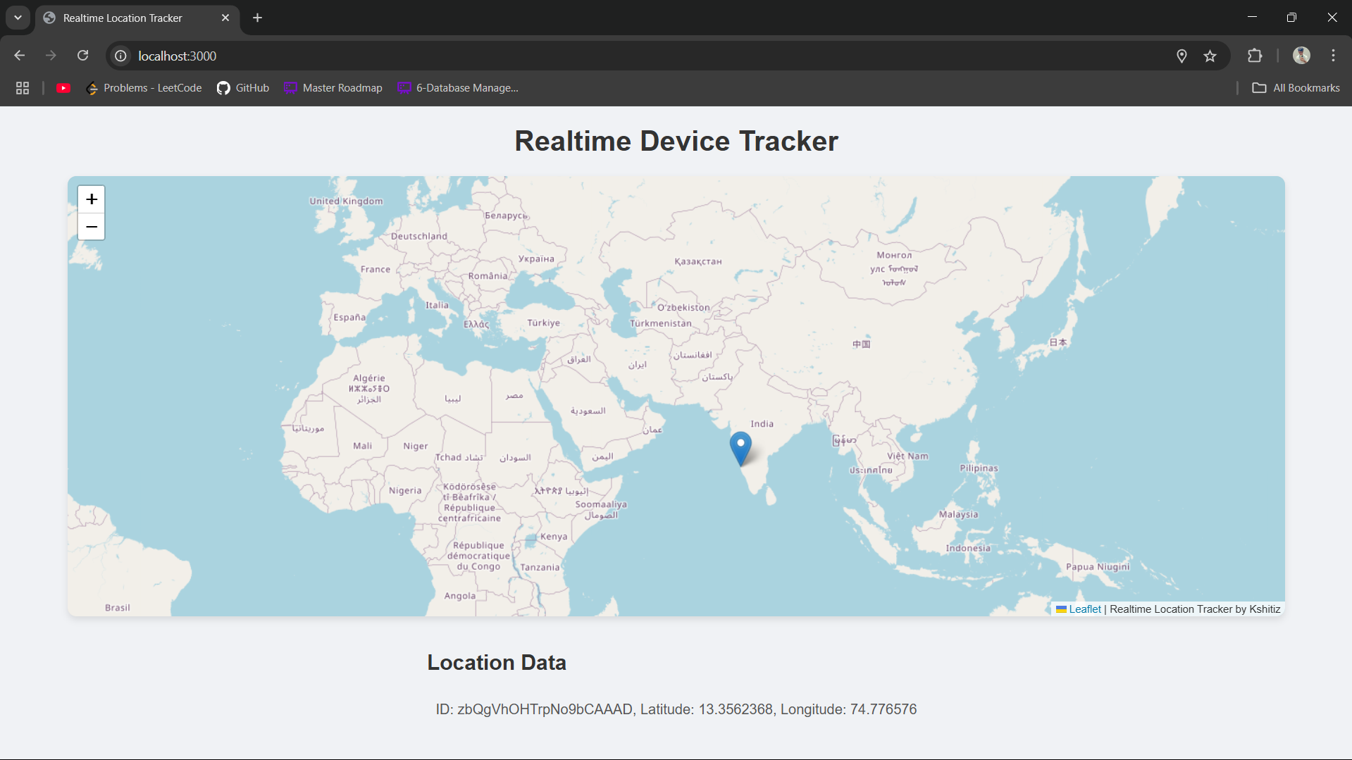Select the Realtime Location Tracker tab
This screenshot has width=1352, height=760.
point(123,18)
